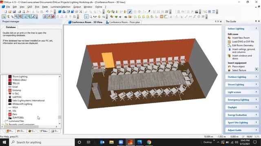Select the Lu... luminaire tab at bottom
This screenshot has height=146, width=261.
[44, 131]
